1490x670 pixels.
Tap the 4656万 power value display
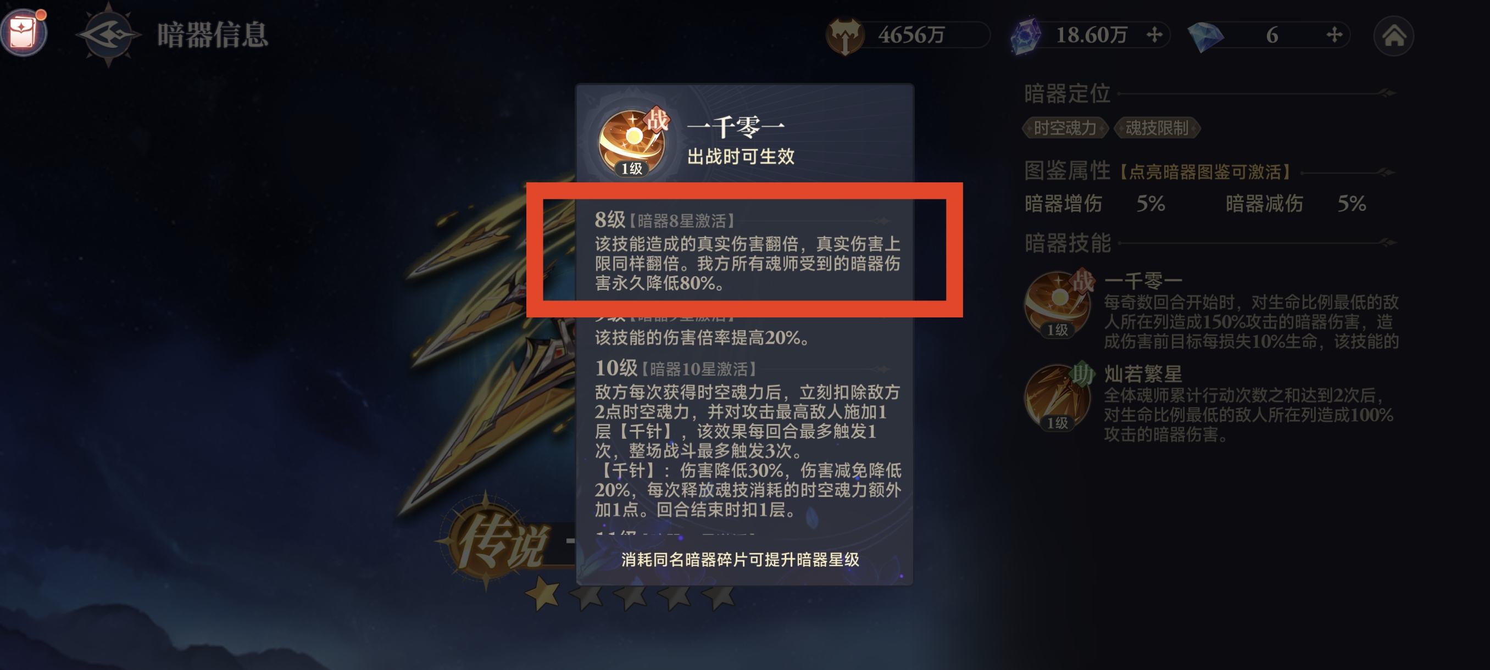pyautogui.click(x=911, y=35)
